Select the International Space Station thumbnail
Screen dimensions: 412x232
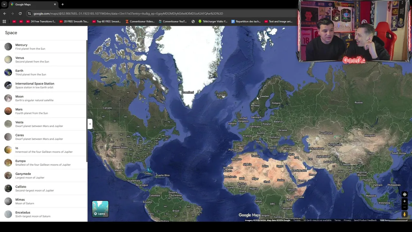8,85
